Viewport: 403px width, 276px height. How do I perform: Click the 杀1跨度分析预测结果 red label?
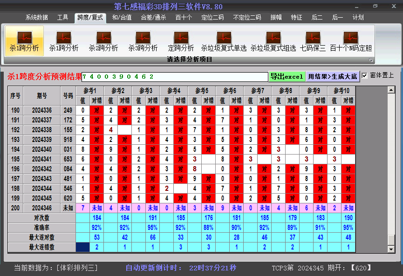44,76
